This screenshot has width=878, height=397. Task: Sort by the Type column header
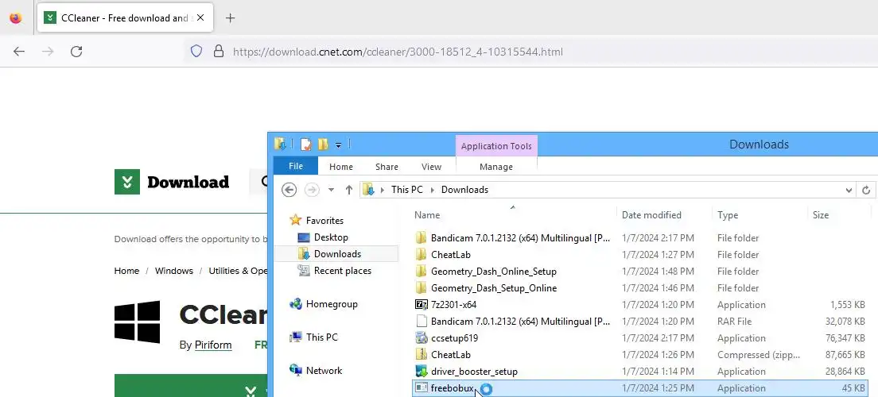760,214
